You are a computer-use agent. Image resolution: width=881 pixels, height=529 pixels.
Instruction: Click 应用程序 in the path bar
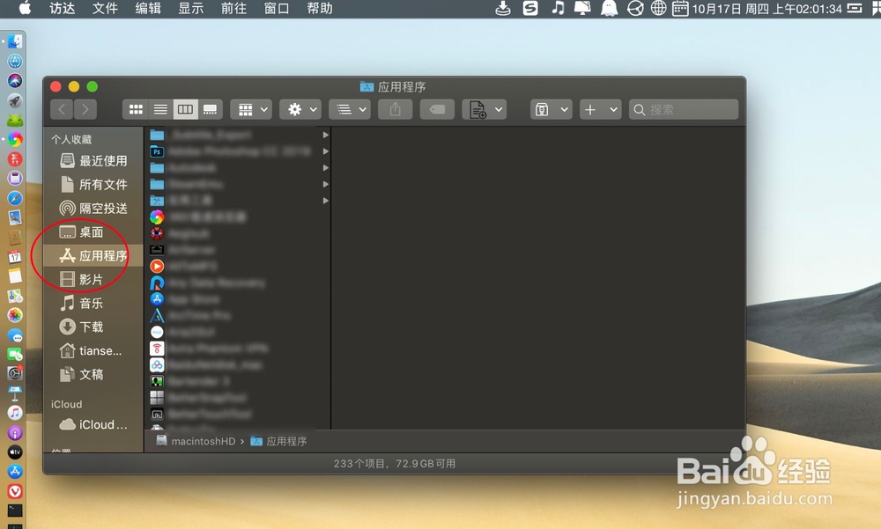point(278,441)
